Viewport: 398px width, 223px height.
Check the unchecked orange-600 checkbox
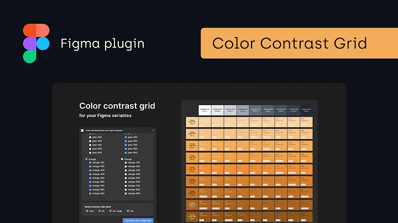point(125,182)
